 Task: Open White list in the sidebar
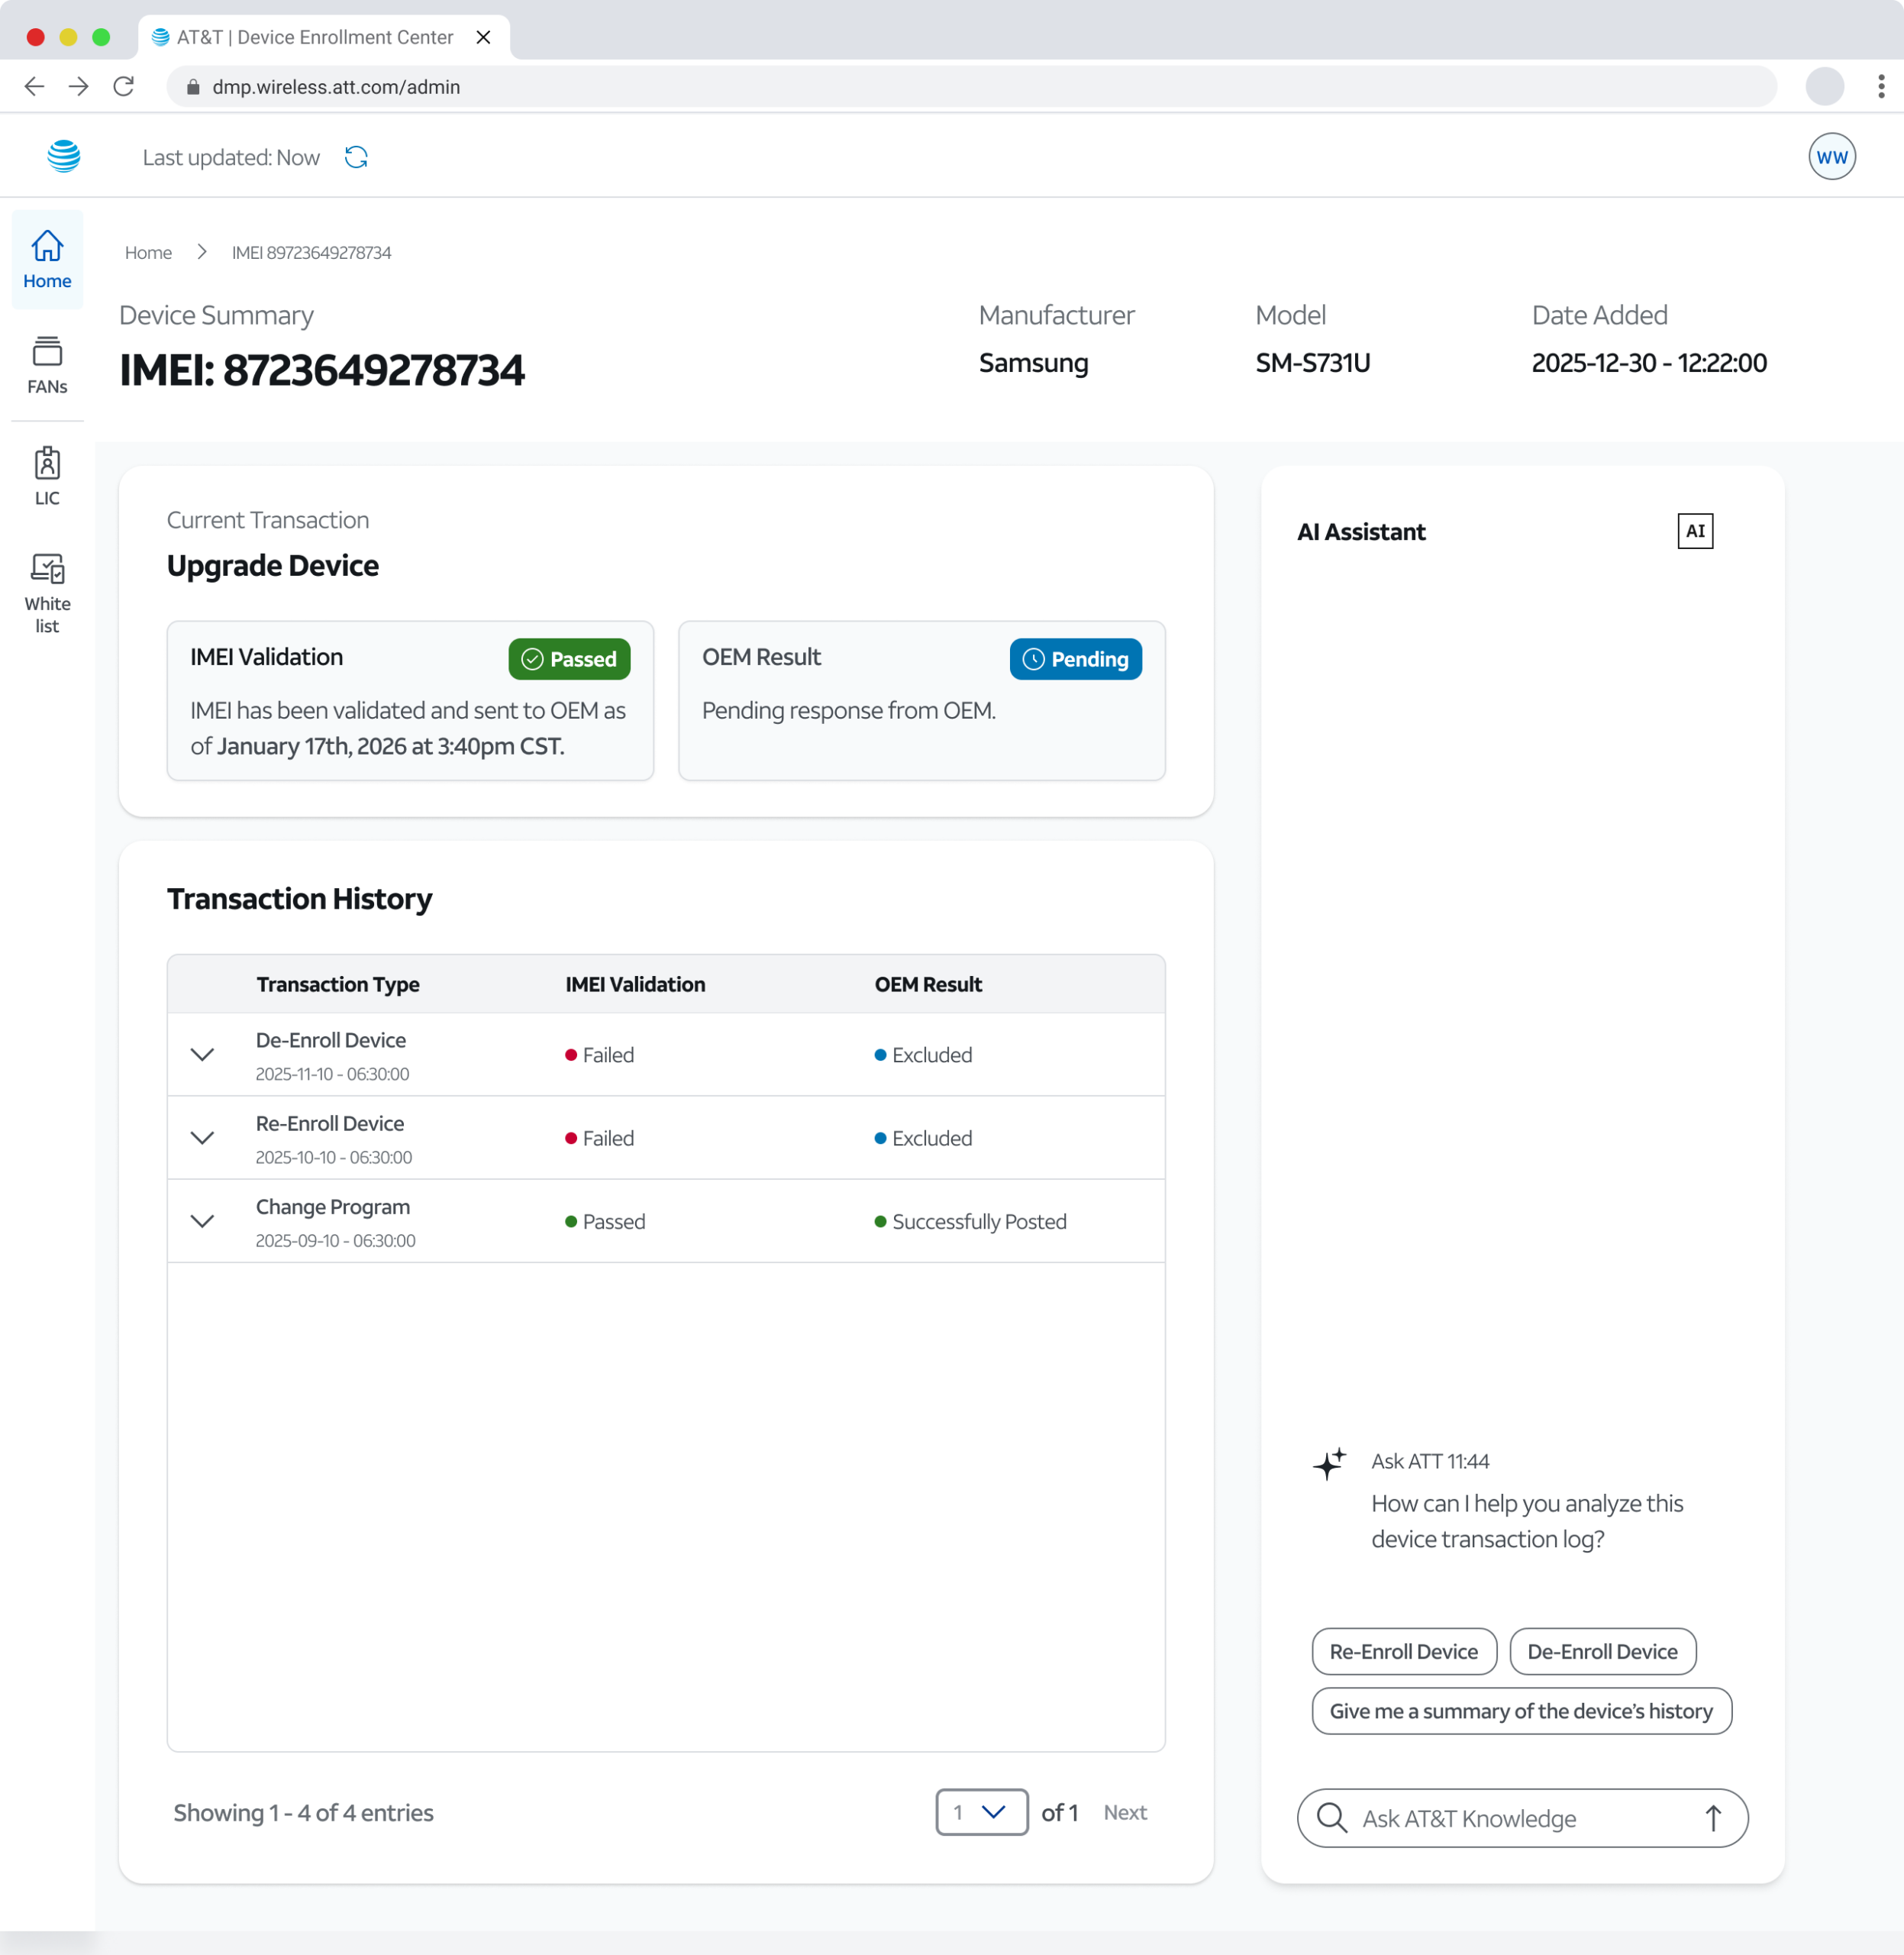click(47, 594)
